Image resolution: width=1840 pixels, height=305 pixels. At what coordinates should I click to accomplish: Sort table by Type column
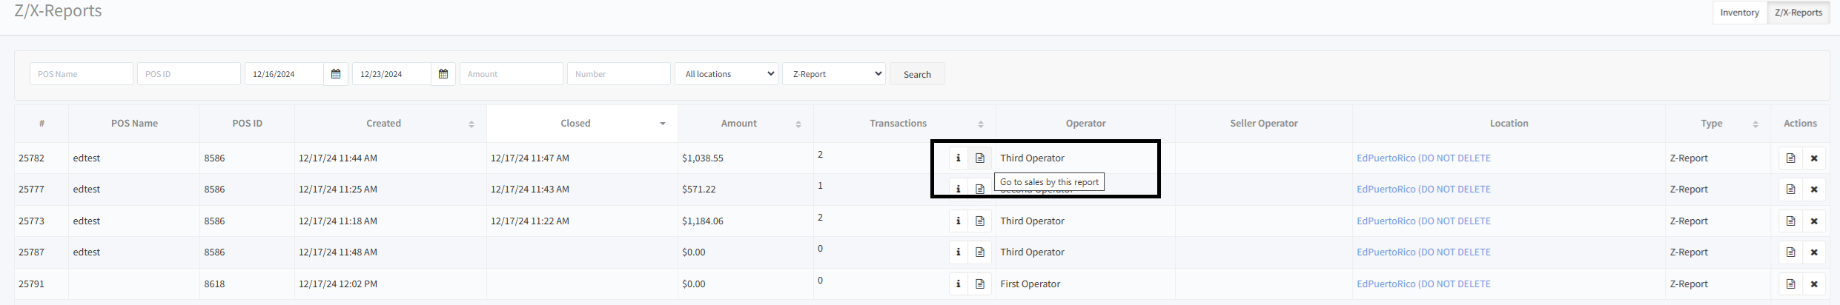[x=1718, y=124]
